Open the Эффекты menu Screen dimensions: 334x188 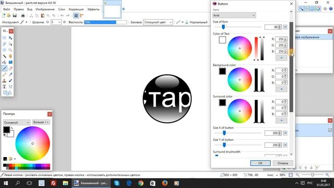(x=93, y=9)
